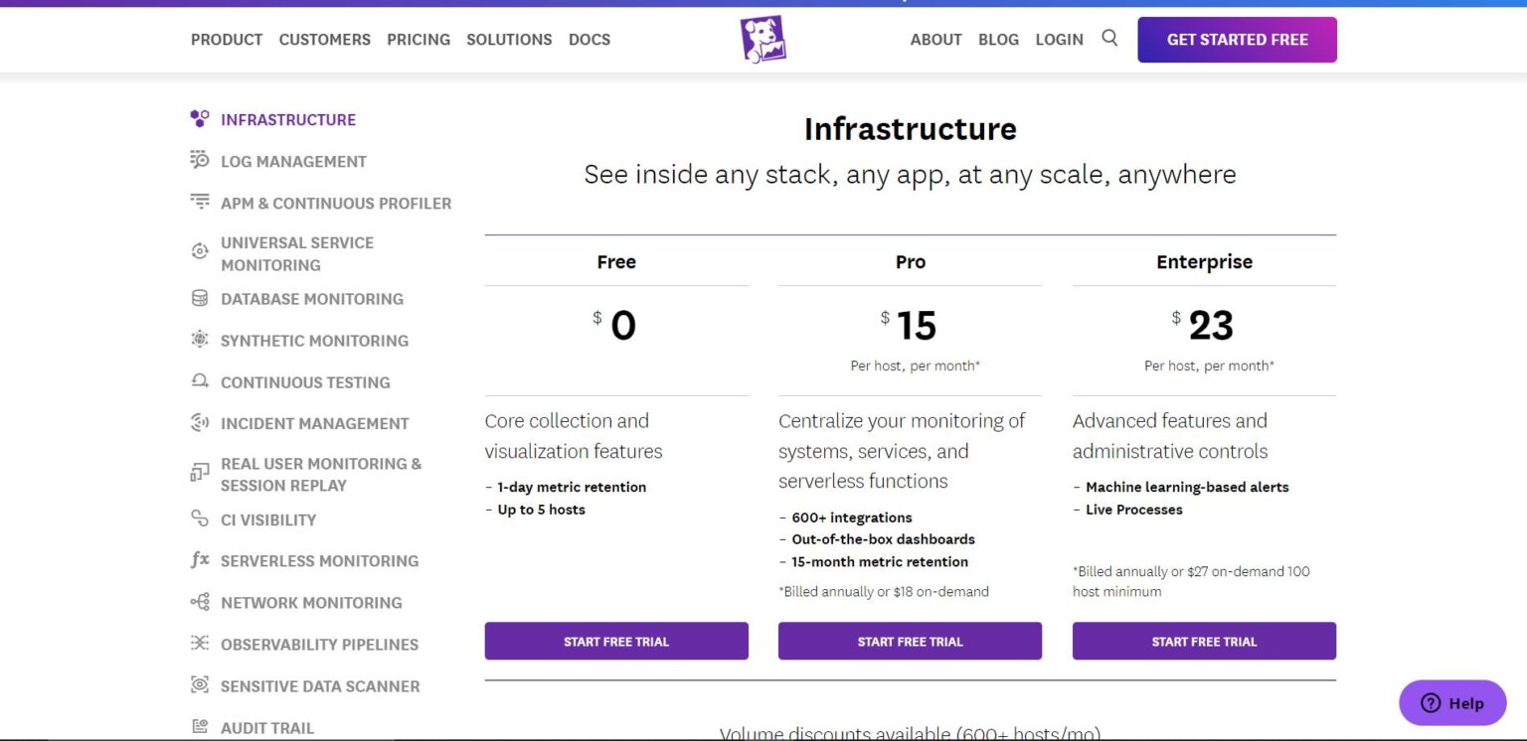Click the Network Monitoring sidebar icon
The image size is (1527, 741).
(199, 602)
